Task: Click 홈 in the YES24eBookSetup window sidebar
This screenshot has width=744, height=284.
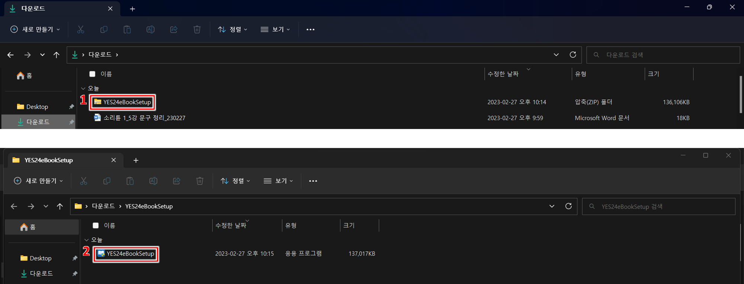Action: [42, 227]
